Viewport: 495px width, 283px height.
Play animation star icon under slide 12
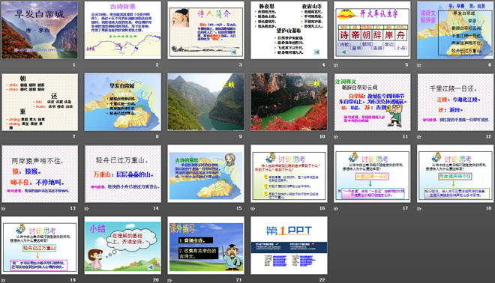(419, 137)
